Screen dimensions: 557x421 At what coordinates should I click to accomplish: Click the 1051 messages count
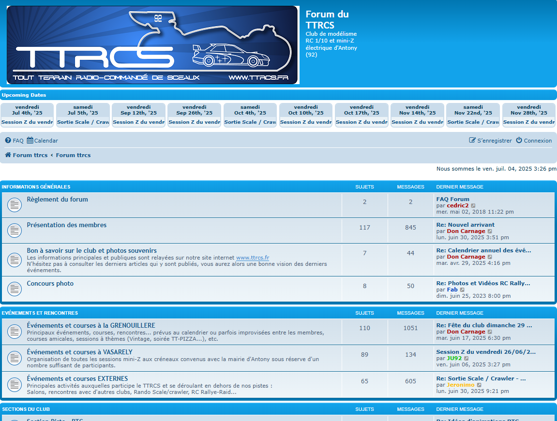point(411,328)
